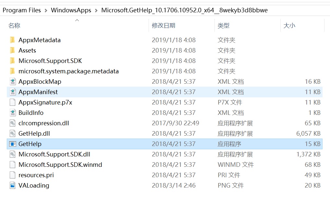Click GetHelp.dll file name

pyautogui.click(x=34, y=133)
